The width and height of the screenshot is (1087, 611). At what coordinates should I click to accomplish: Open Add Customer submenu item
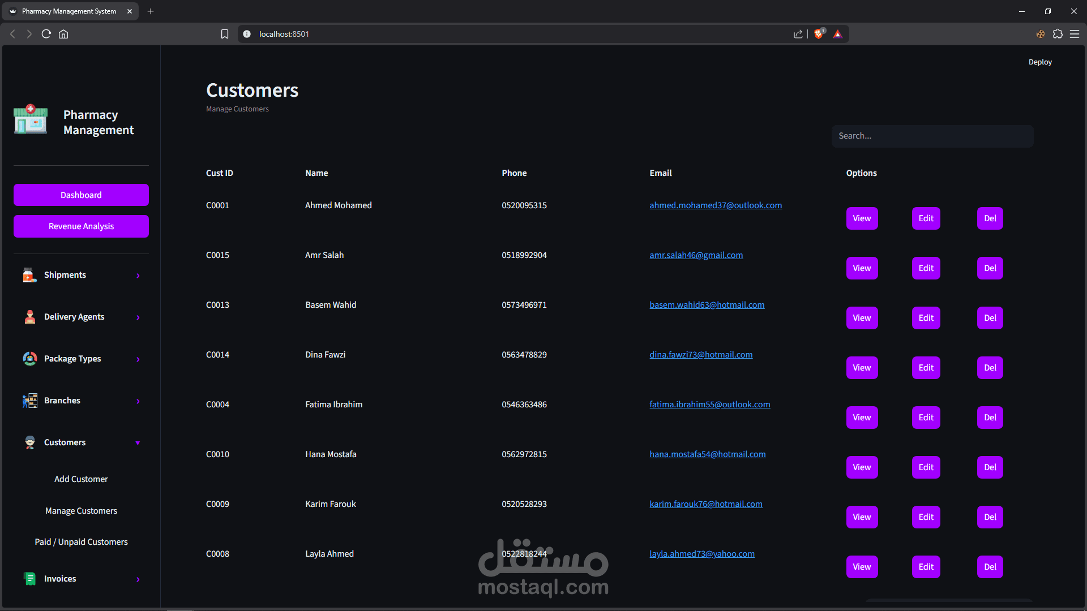tap(81, 479)
